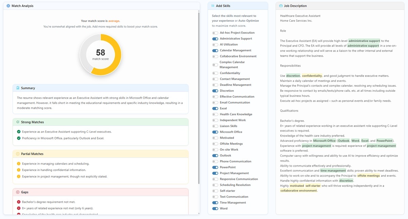Viewport: 408px width, 219px height.
Task: Collapse the Gaps section
Action: pyautogui.click(x=100, y=192)
